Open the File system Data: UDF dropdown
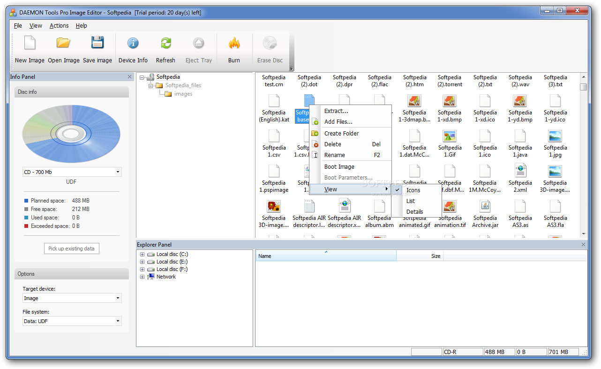601x369 pixels. tap(118, 321)
